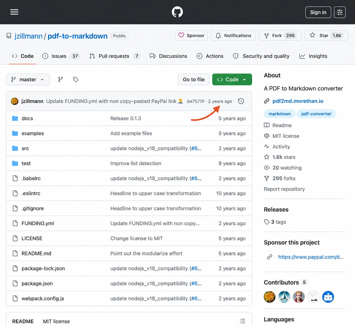Open the commit history clock icon
Image resolution: width=355 pixels, height=326 pixels.
tap(241, 101)
